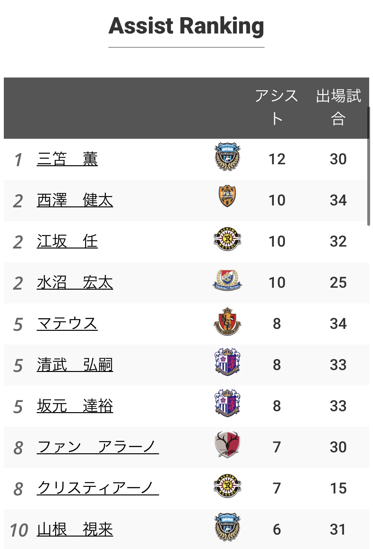Click Kashiwa Reysol crest beside クリスティアーノ
373x549 pixels.
coord(227,486)
